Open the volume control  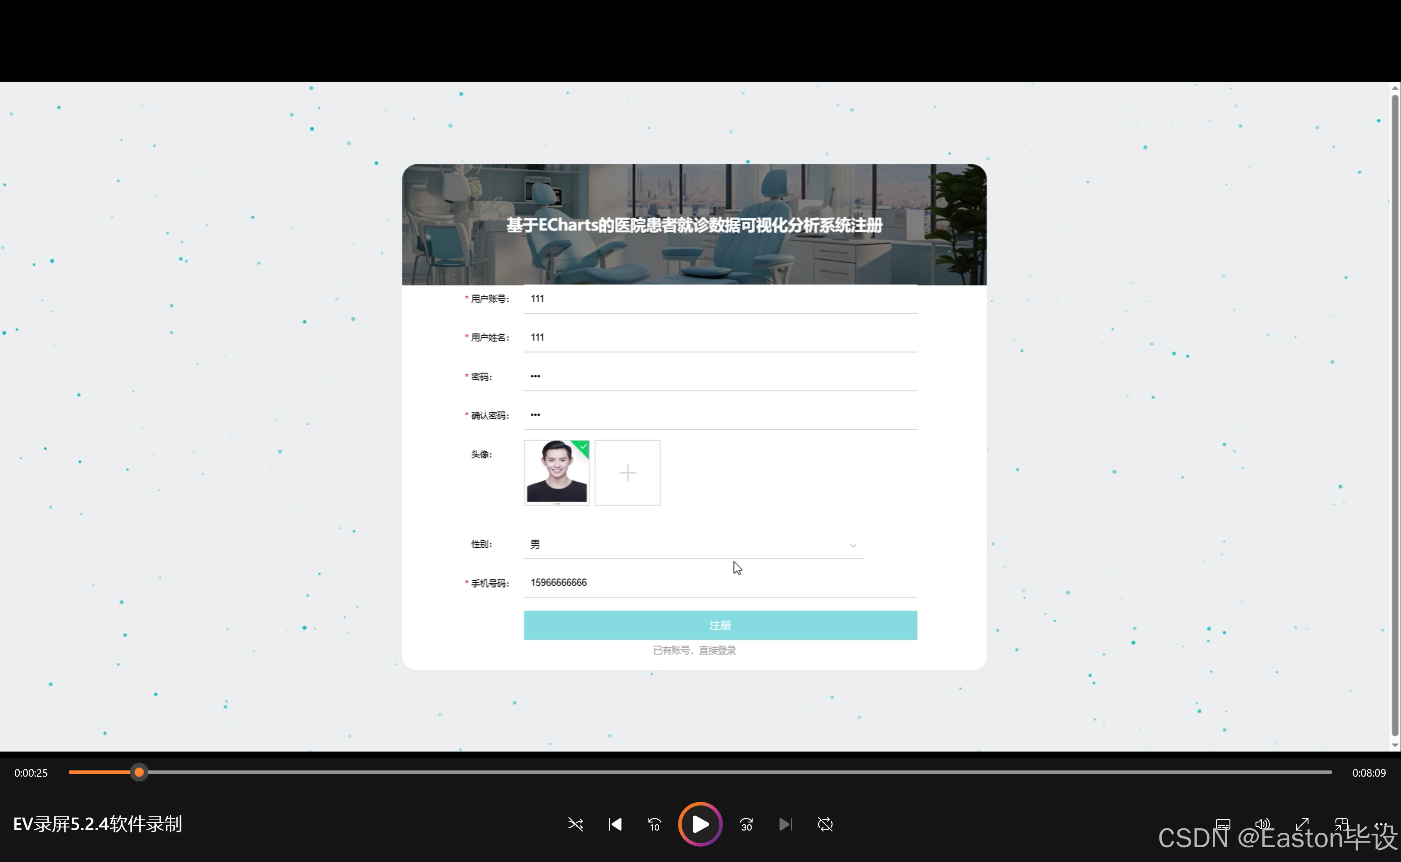click(x=1262, y=824)
